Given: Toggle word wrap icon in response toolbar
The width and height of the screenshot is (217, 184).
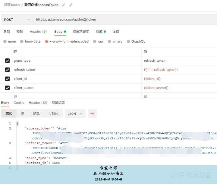Looking at the screenshot, I should click(x=92, y=114).
